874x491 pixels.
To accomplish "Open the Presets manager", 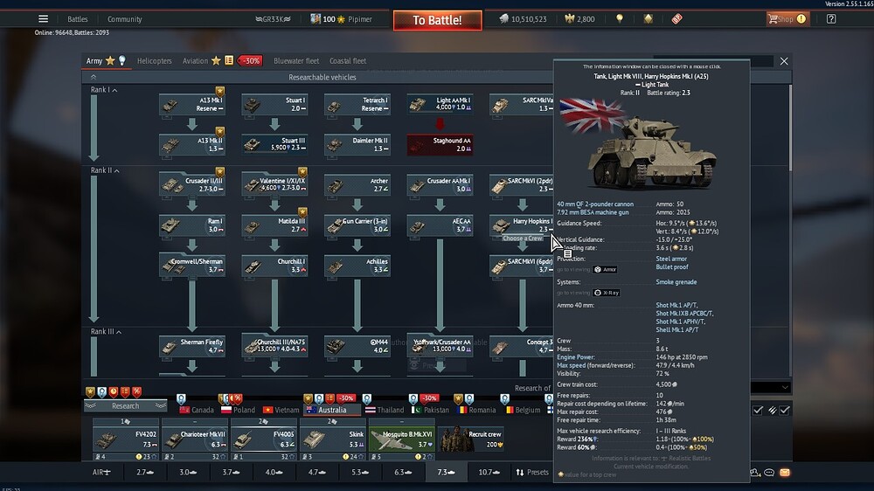I will click(532, 472).
